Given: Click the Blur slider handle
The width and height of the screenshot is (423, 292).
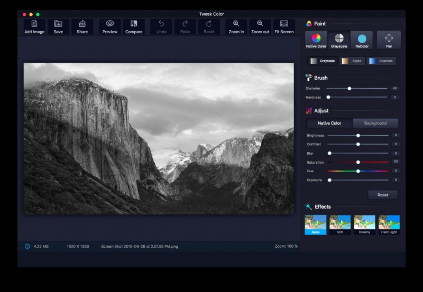Looking at the screenshot, I should (329, 153).
